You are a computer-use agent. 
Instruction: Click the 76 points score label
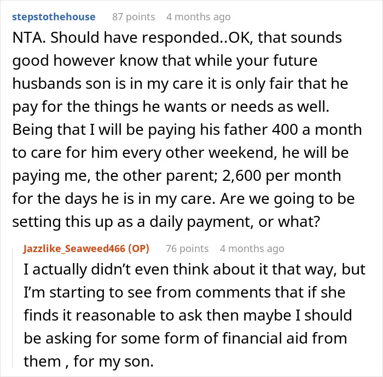pyautogui.click(x=187, y=249)
